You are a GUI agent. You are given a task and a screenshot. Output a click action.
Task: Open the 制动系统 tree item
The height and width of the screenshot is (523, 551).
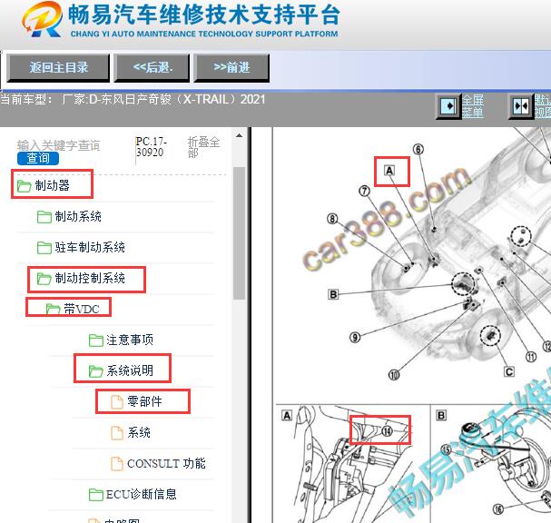[x=78, y=216]
